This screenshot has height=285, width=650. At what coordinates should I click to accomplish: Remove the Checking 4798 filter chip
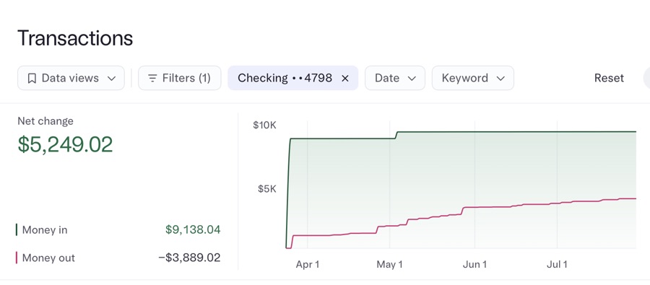[345, 79]
